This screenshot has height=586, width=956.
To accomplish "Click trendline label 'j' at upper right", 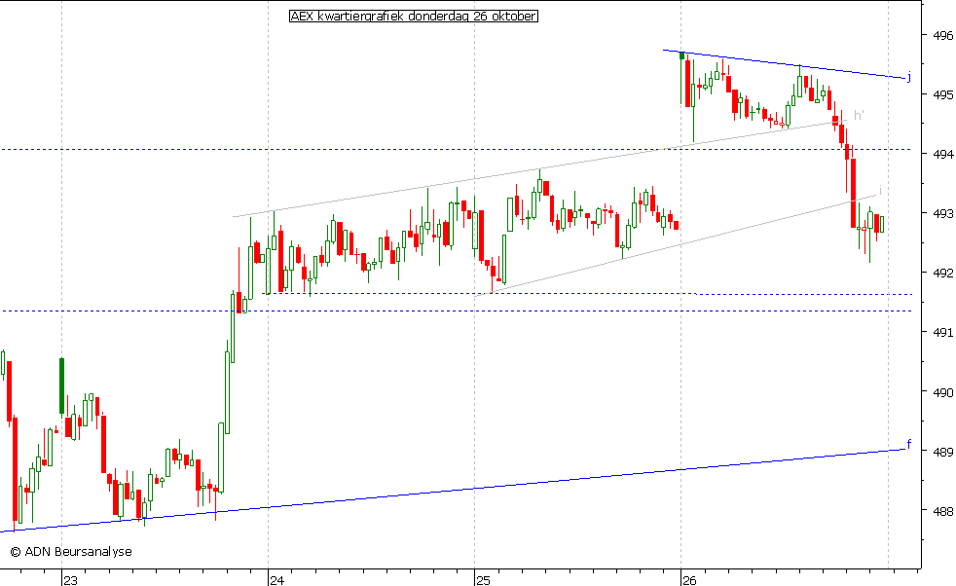I will [909, 77].
